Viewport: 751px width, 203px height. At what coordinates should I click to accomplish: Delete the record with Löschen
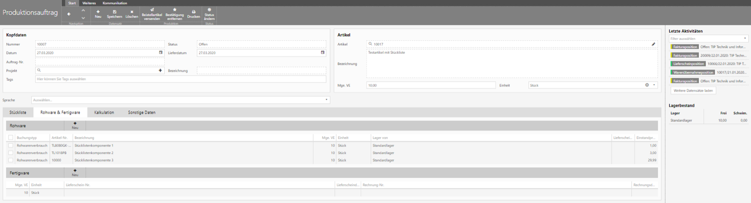132,14
